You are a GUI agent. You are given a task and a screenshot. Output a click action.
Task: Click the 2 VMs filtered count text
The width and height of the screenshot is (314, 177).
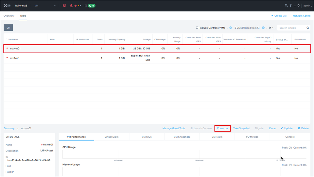pyautogui.click(x=247, y=28)
